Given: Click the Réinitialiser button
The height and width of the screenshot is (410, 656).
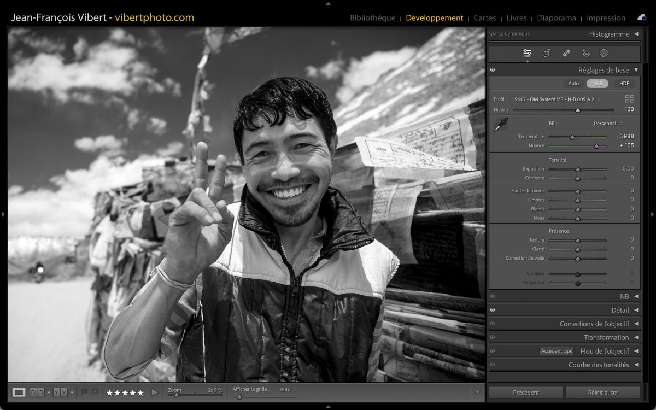Looking at the screenshot, I should tap(602, 392).
